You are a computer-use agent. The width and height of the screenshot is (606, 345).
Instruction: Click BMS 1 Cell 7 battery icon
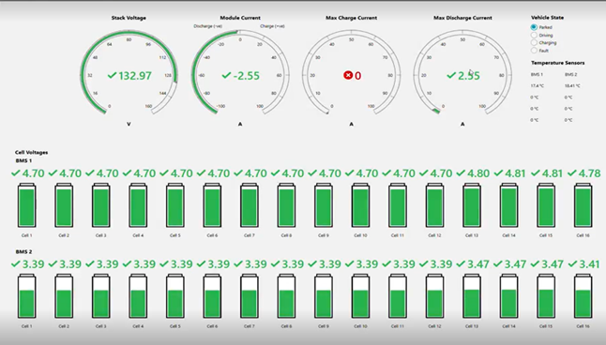(250, 205)
